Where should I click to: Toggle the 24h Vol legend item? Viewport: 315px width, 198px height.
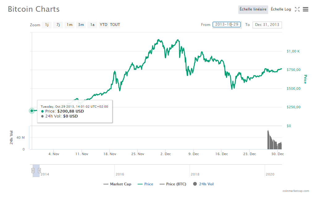[203, 184]
